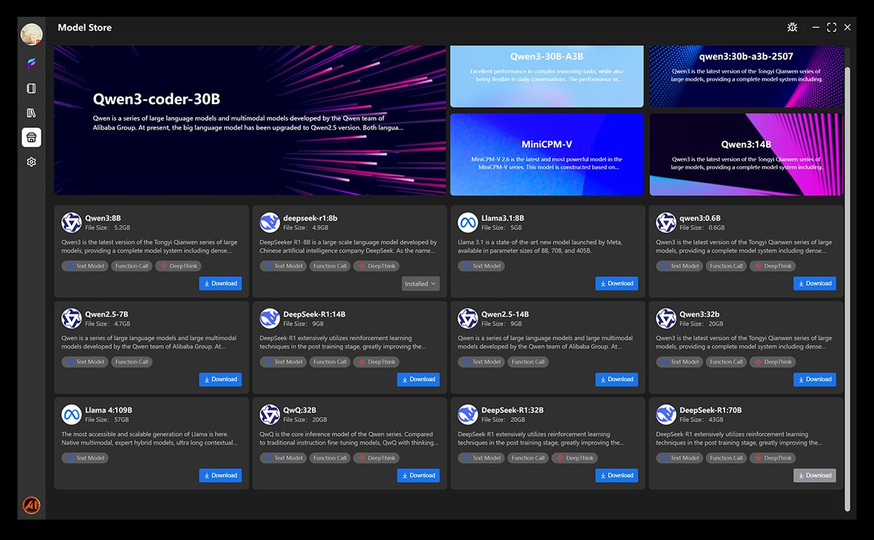
Task: Click the Qwen2.5-7B model logo
Action: pos(71,318)
